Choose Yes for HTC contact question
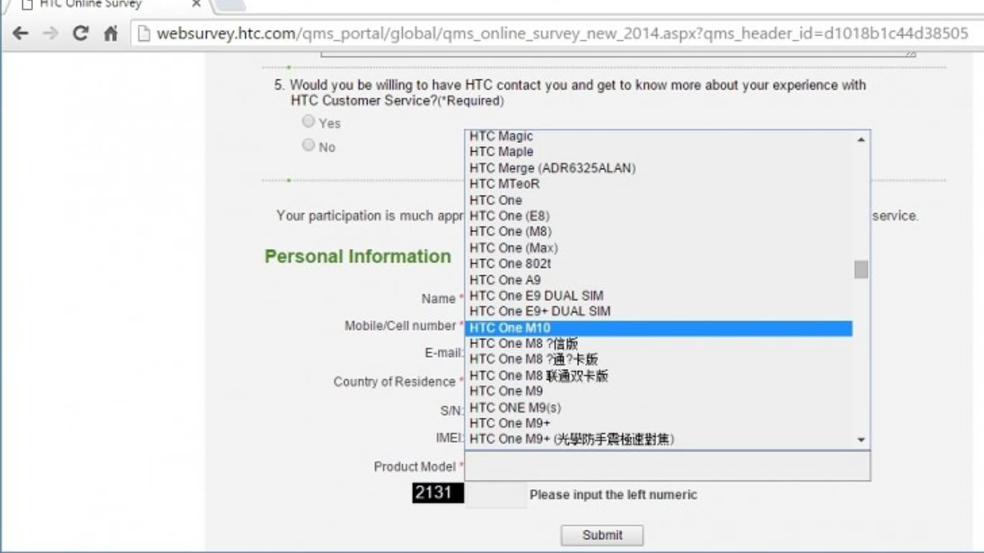Screen dimensions: 984x553 pyautogui.click(x=308, y=121)
